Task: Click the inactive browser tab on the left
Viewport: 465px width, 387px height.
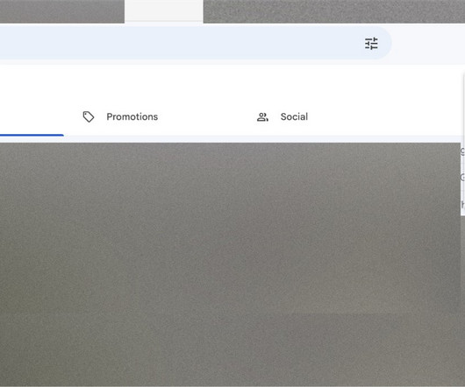Action: click(62, 11)
